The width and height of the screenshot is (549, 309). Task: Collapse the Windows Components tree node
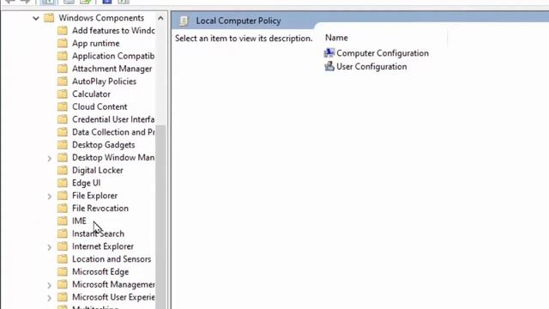coord(36,18)
